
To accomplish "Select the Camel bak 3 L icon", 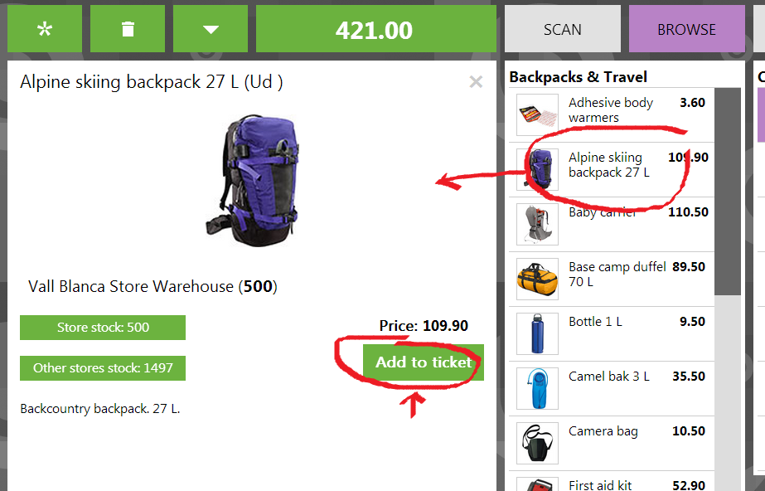I will click(x=537, y=389).
